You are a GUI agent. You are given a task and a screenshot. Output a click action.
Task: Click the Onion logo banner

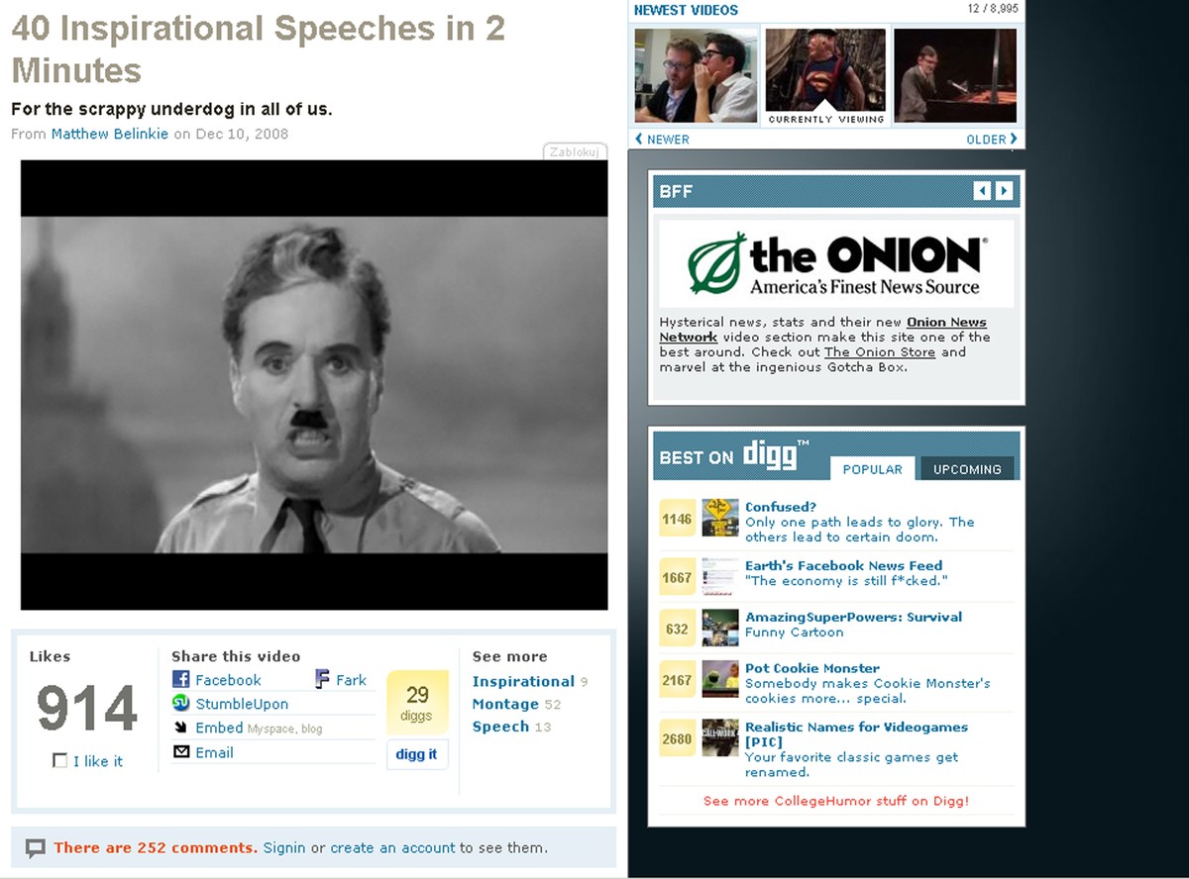pyautogui.click(x=836, y=264)
